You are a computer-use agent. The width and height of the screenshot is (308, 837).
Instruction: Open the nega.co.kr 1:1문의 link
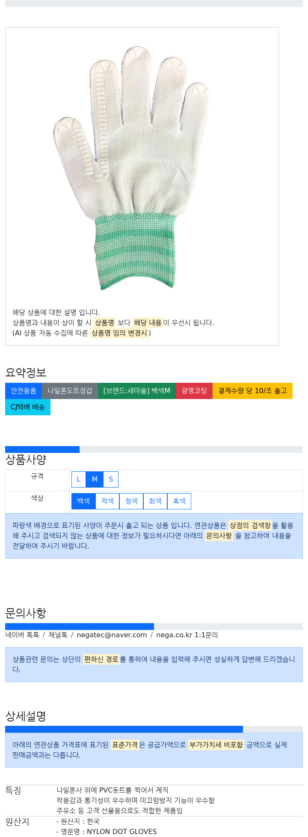click(x=187, y=635)
